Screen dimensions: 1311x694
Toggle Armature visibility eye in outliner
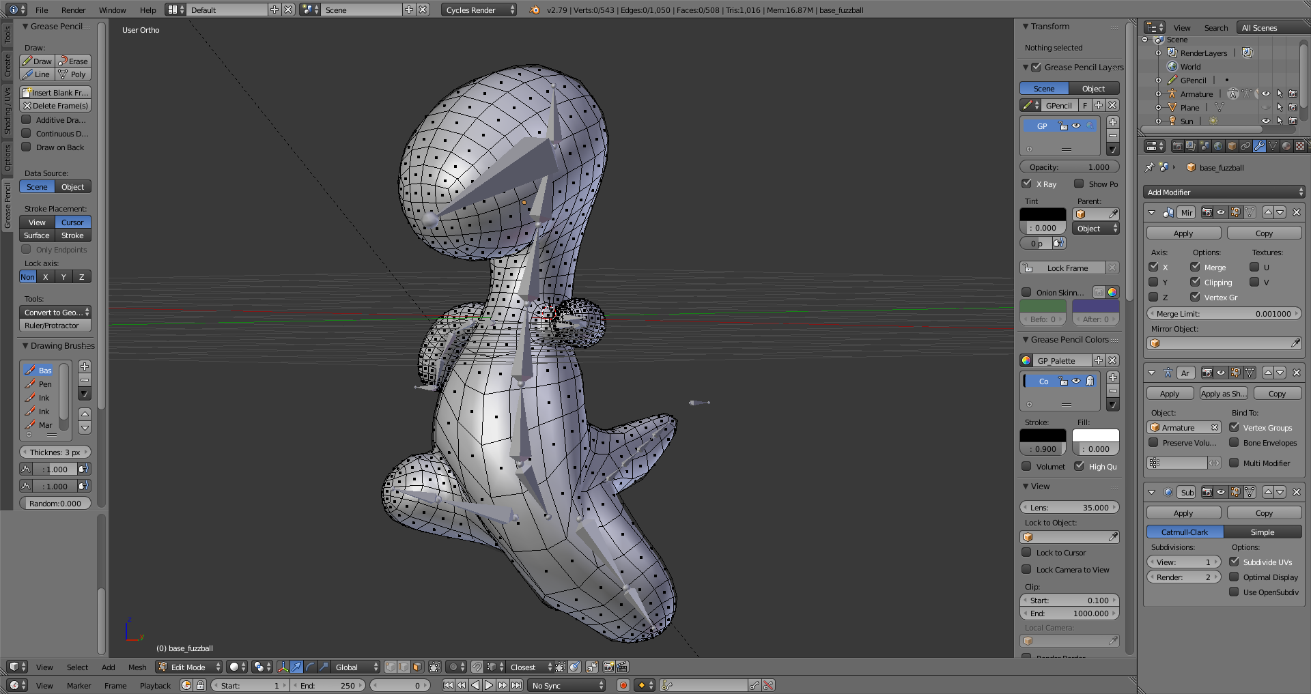tap(1266, 94)
